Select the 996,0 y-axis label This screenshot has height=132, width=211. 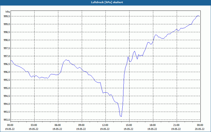[x=7, y=72]
